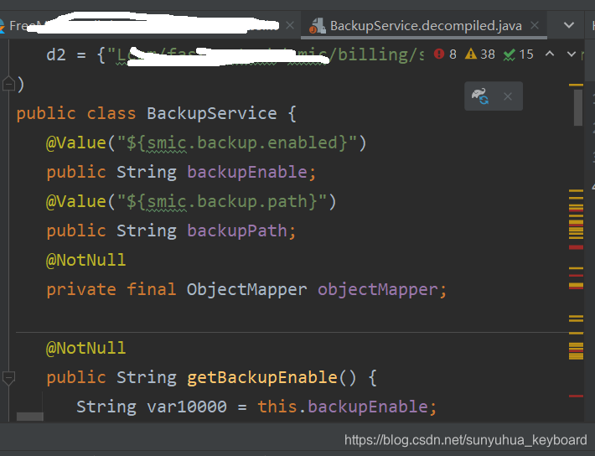Click the horizontal scrollbar thumb at editor bottom

click(x=30, y=417)
